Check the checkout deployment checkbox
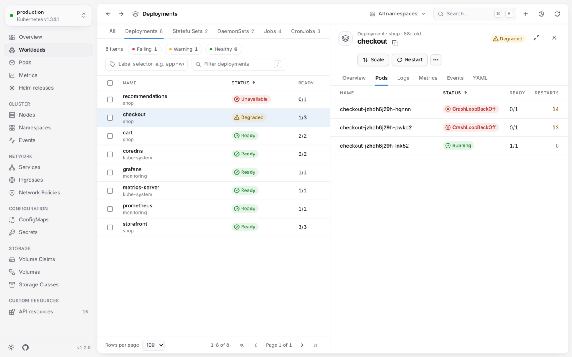 coord(110,118)
